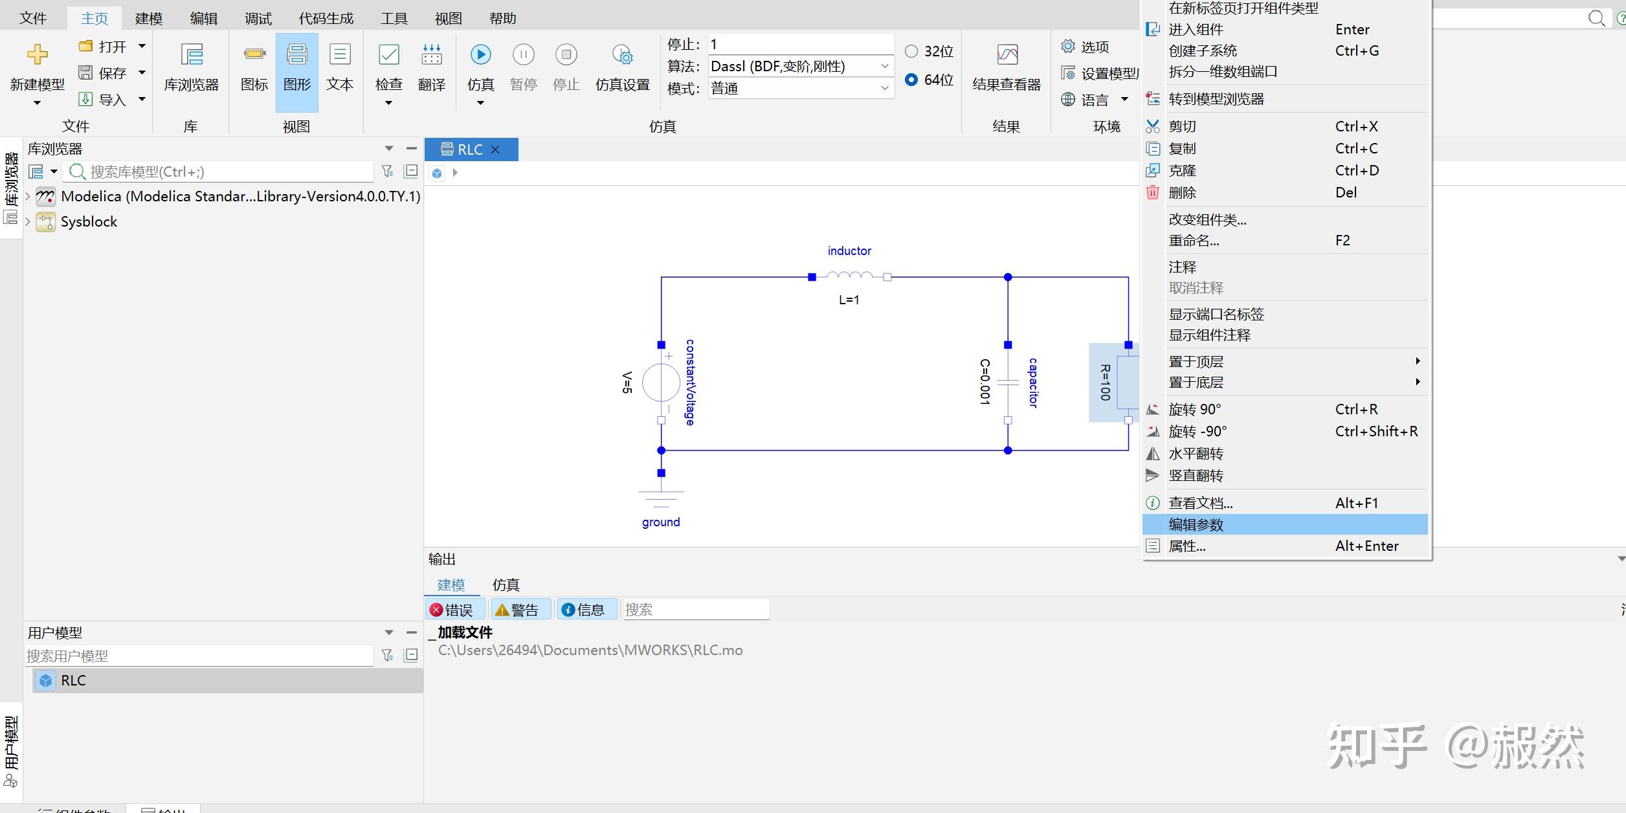Click the search magnifier icon at top right
The width and height of the screenshot is (1626, 813).
click(1596, 17)
